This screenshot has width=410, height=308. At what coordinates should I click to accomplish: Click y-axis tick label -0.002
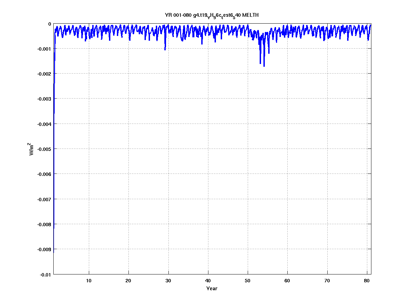[44, 74]
